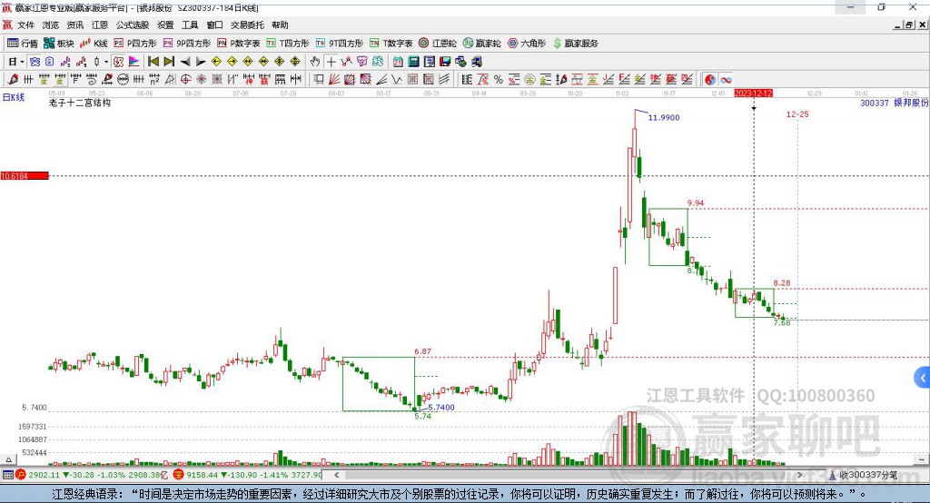Screen dimensions: 930x503
Task: Click the spiral curve tool icon
Action: click(x=92, y=80)
